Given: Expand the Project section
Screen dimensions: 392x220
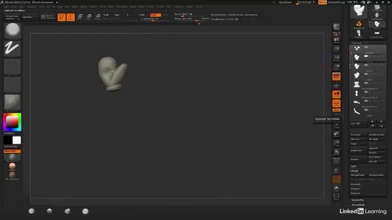Looking at the screenshot, I should point(355,189).
